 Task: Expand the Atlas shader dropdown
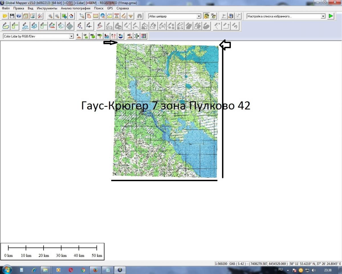(x=199, y=16)
